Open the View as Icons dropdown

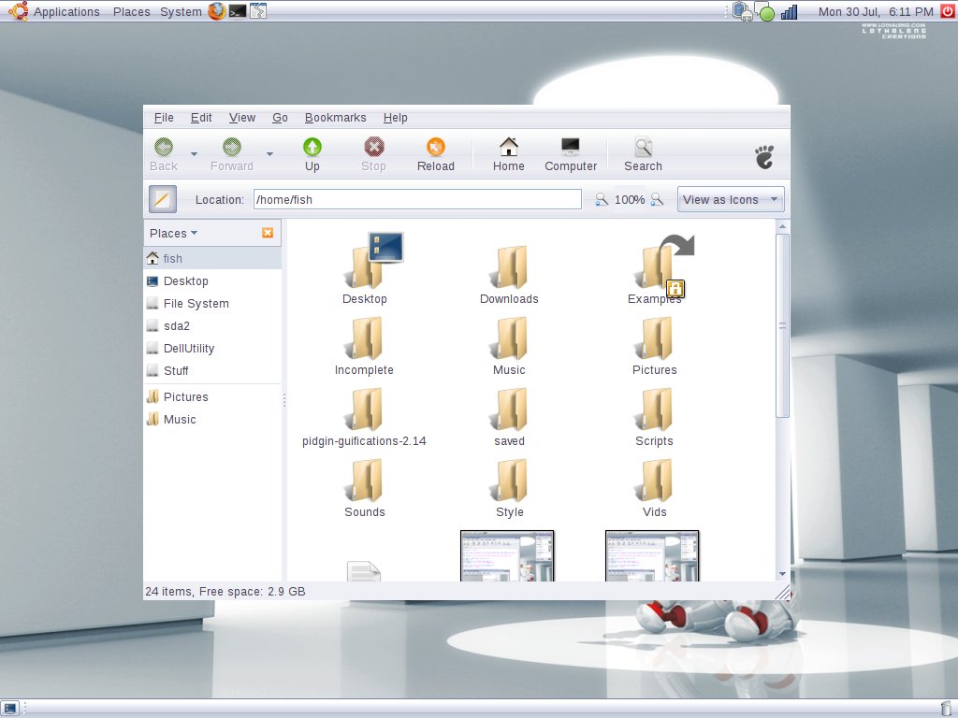coord(730,199)
